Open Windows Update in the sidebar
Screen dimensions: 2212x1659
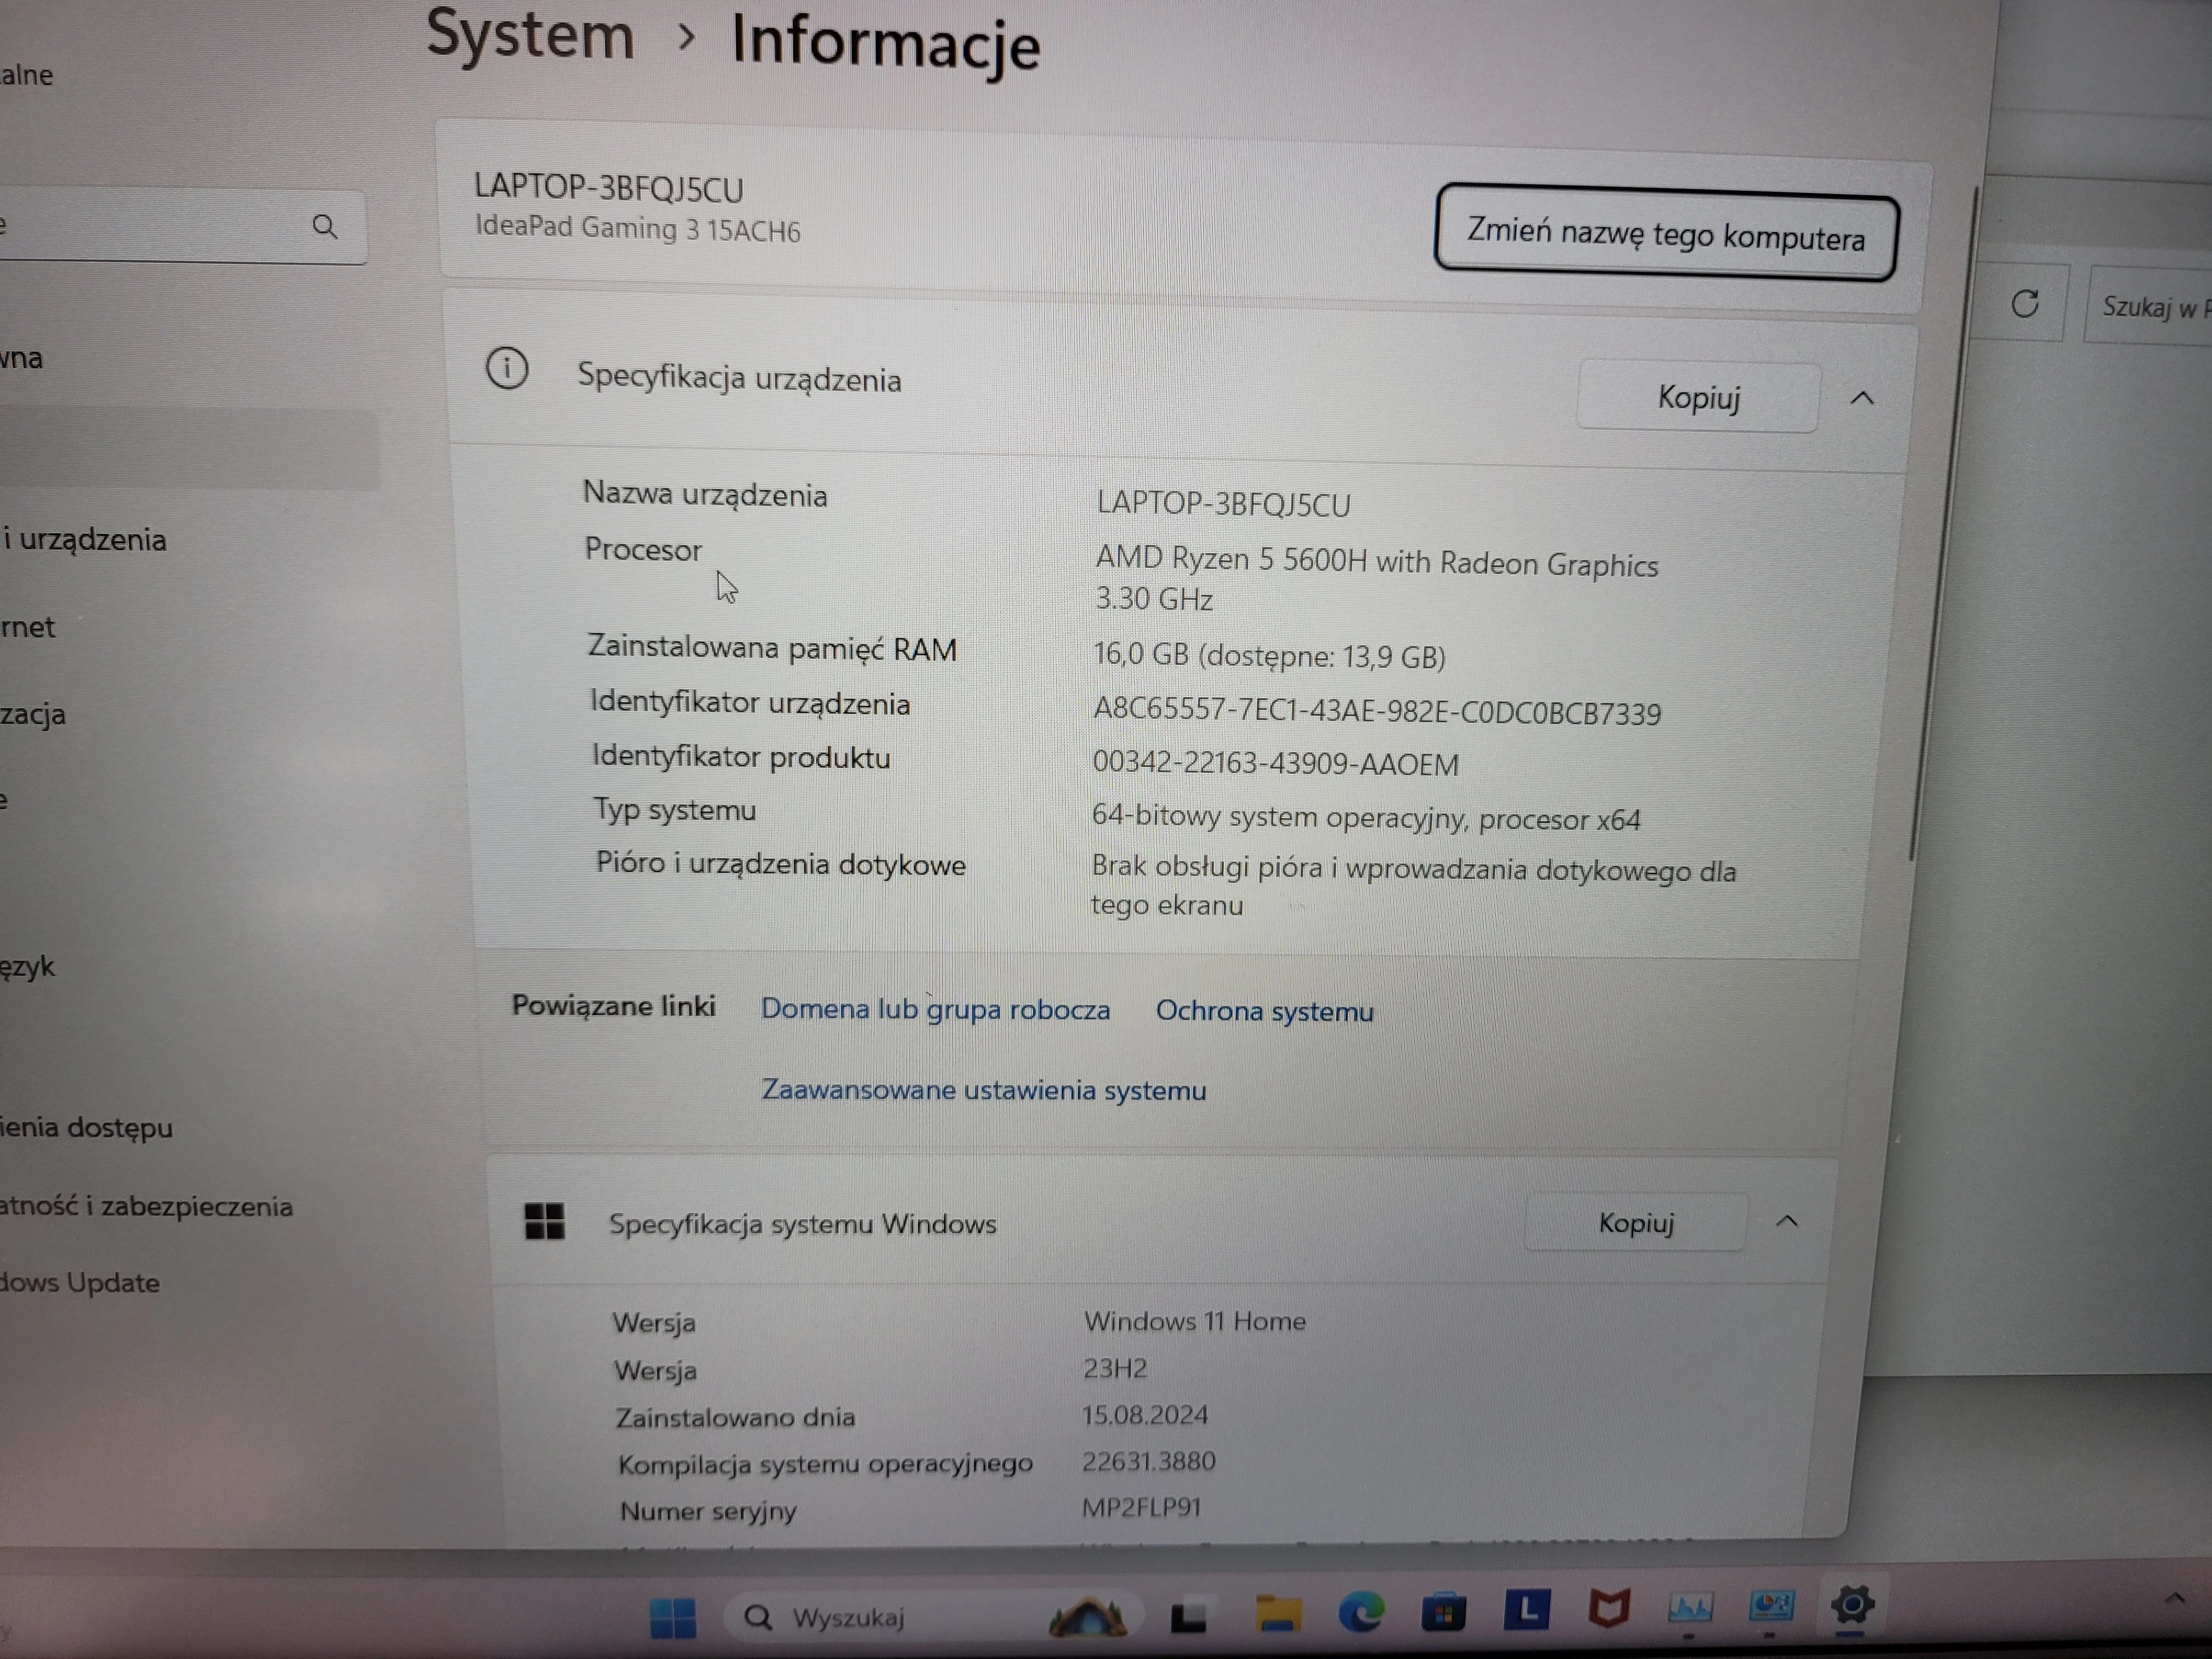point(80,1282)
